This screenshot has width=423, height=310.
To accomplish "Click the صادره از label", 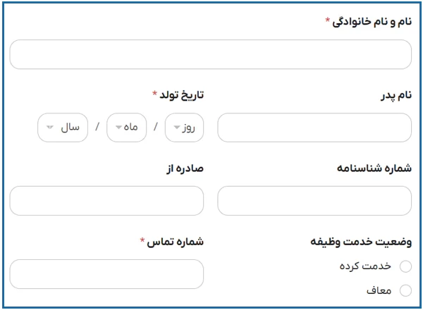I will (185, 168).
